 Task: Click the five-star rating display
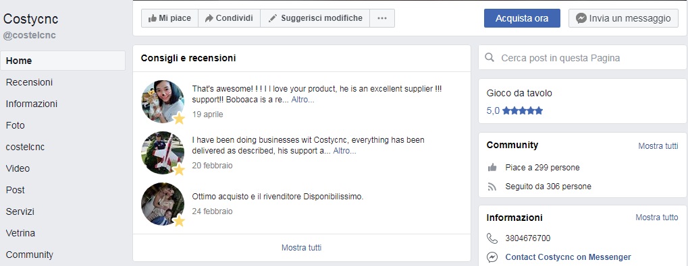point(523,110)
